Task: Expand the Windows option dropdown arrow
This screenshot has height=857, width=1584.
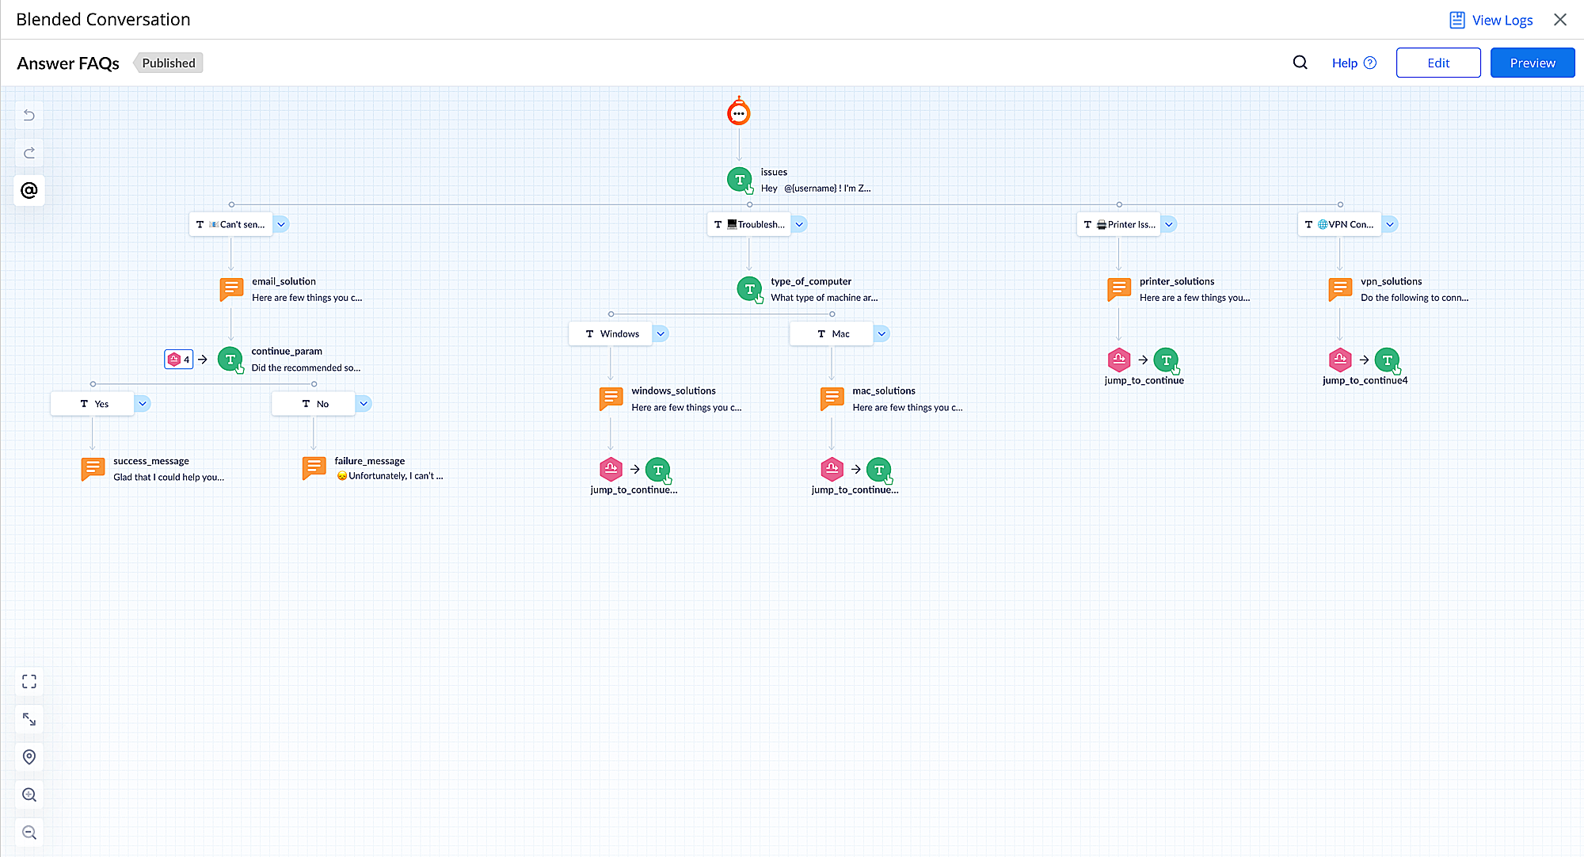Action: (661, 333)
